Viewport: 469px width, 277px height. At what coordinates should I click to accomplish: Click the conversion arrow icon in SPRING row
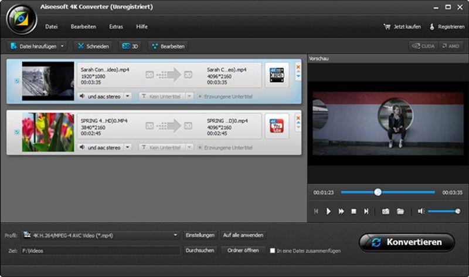point(169,126)
